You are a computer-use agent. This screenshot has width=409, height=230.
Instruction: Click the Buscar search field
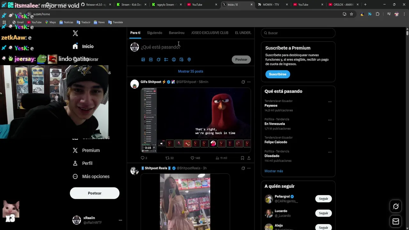pyautogui.click(x=298, y=33)
